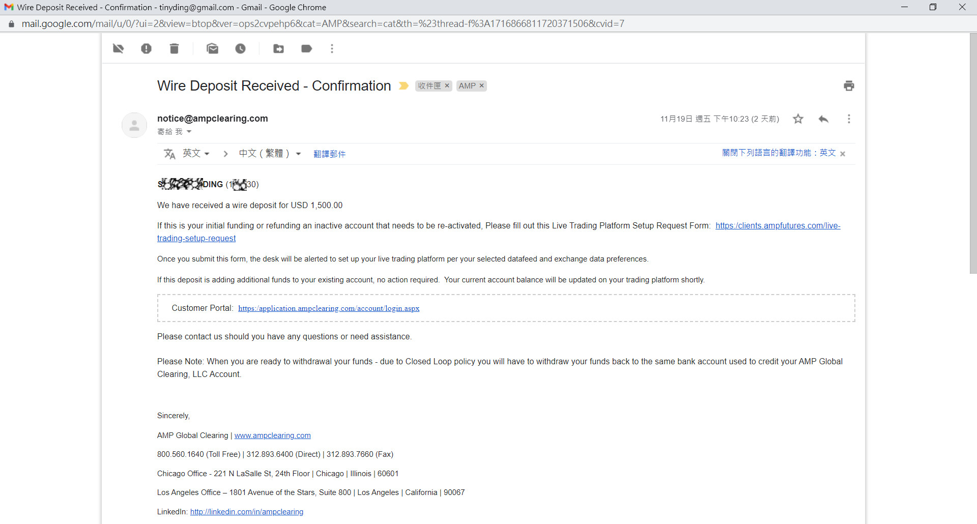Dismiss the translation bar with X
This screenshot has width=977, height=524.
[x=843, y=154]
